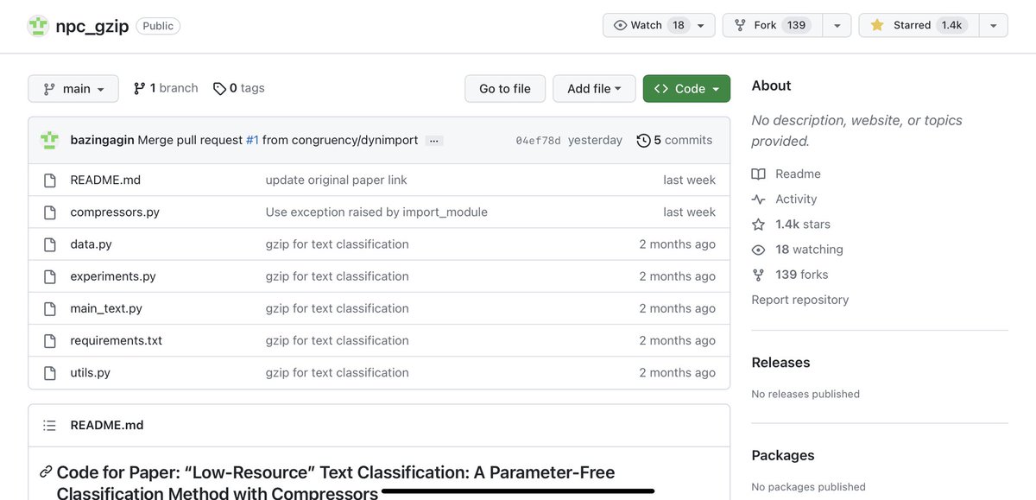Click the eye icon beside 18 watching
Viewport: 1036px width, 500px height.
click(x=758, y=250)
